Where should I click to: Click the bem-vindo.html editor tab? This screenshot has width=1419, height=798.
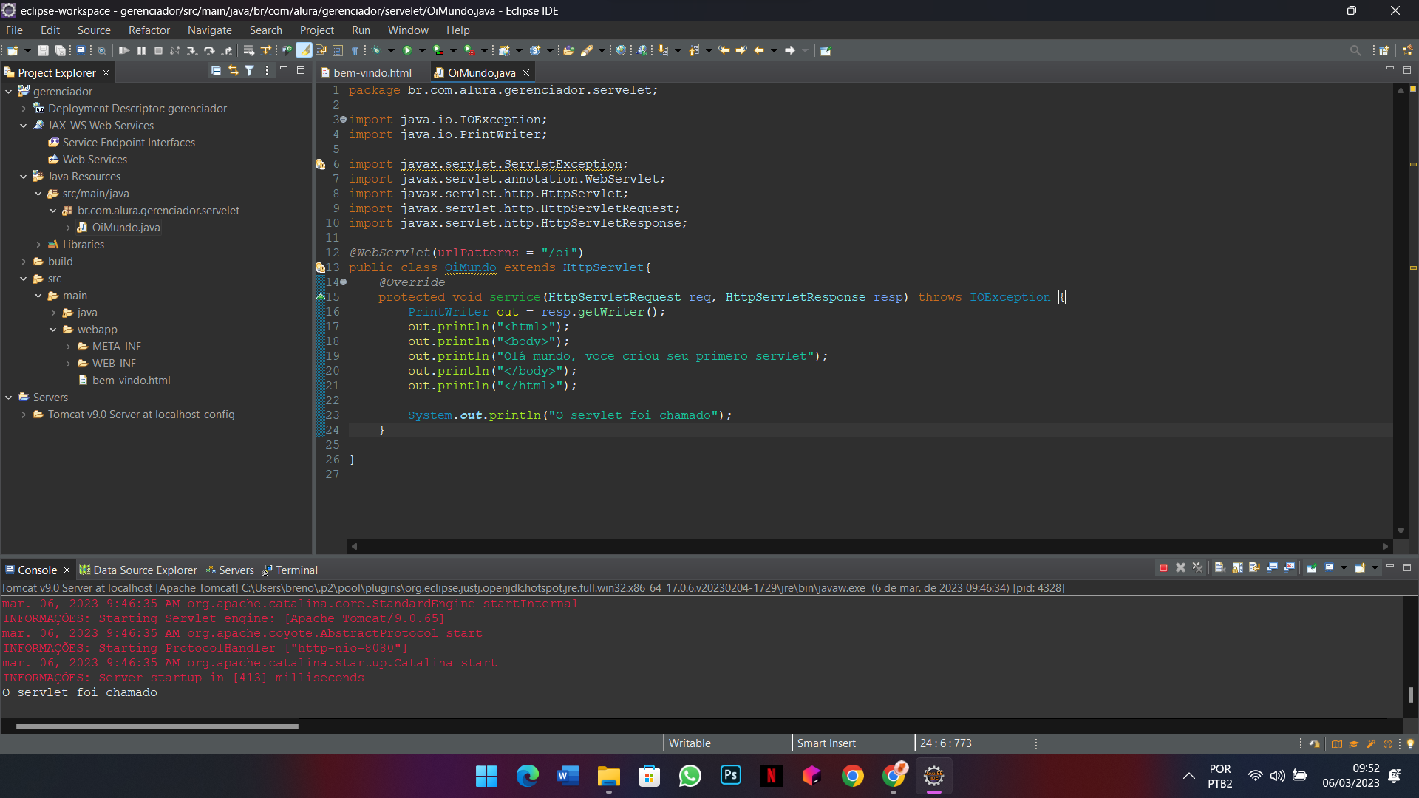(372, 72)
